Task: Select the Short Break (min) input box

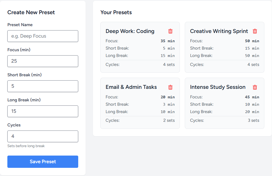Action: pyautogui.click(x=43, y=86)
